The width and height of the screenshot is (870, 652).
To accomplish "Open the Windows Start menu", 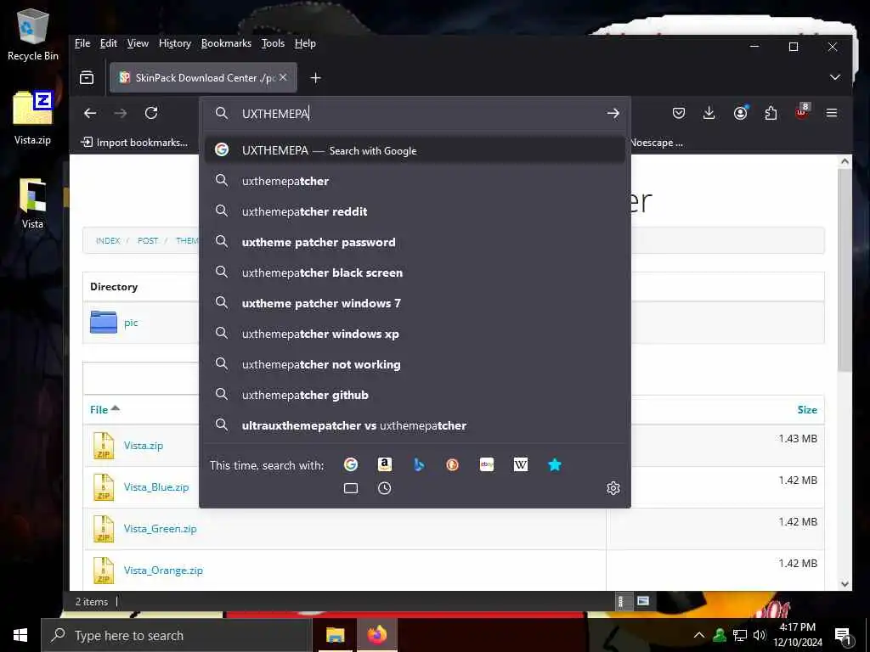I will [x=20, y=635].
